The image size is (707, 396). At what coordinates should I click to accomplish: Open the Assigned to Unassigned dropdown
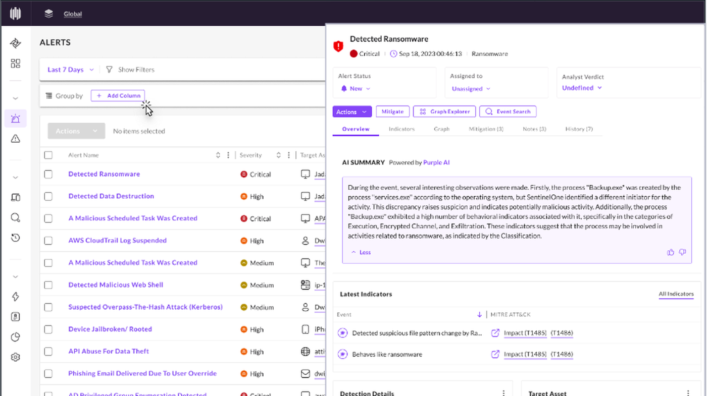pos(471,89)
